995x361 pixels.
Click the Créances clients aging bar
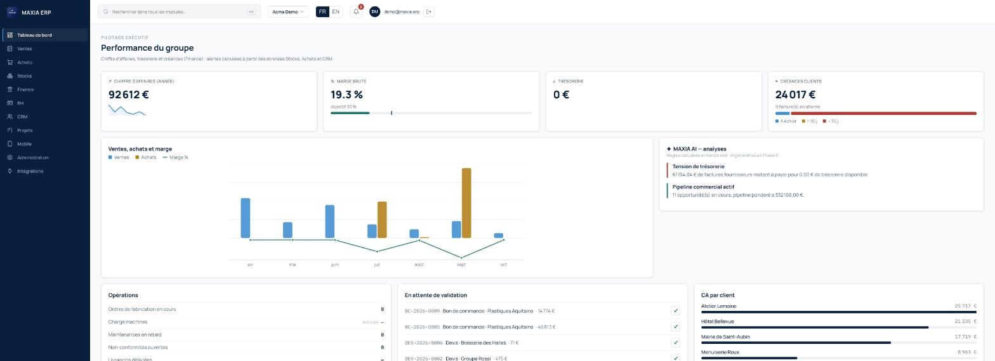coord(876,114)
